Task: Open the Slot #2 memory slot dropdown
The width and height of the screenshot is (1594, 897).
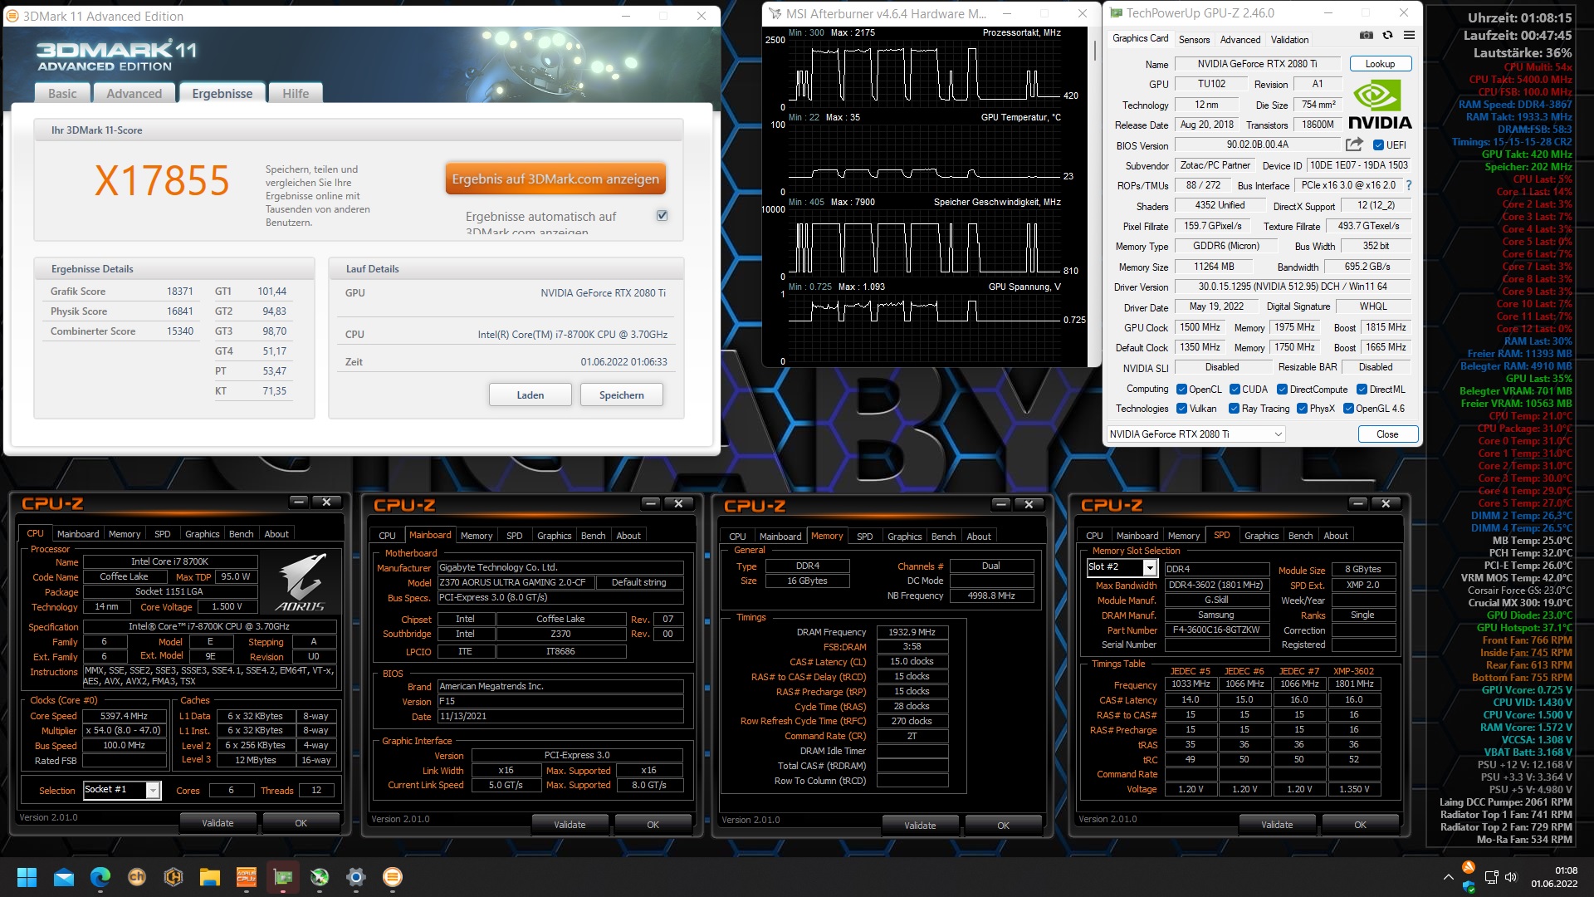Action: (x=1122, y=567)
